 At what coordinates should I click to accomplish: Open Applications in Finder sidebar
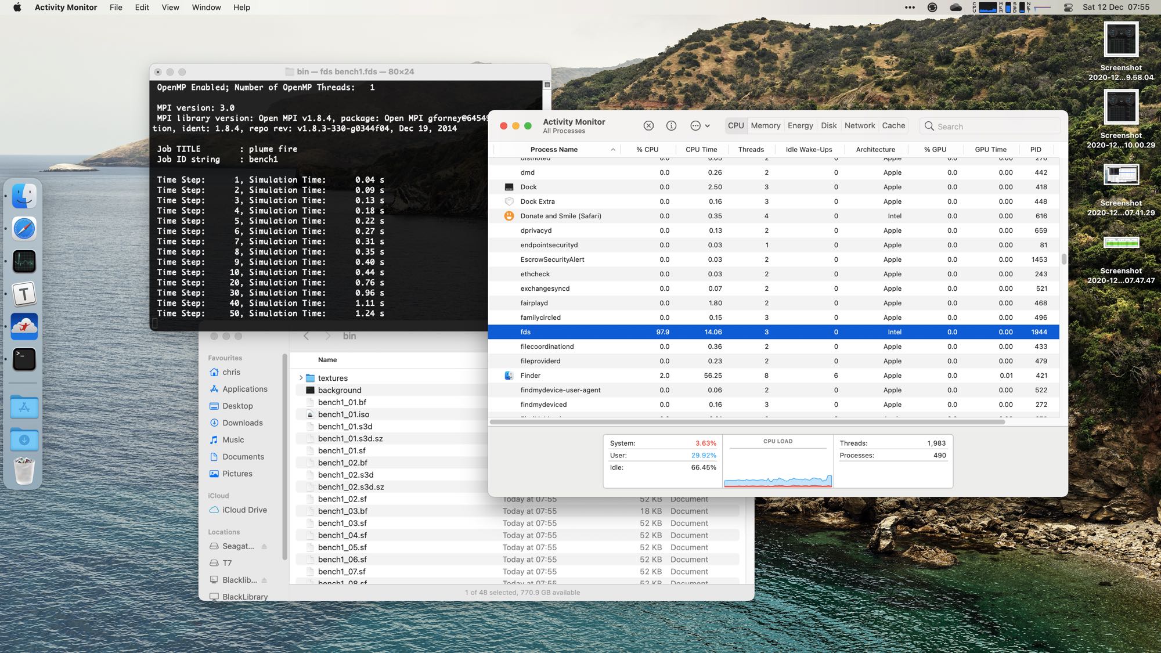tap(244, 389)
